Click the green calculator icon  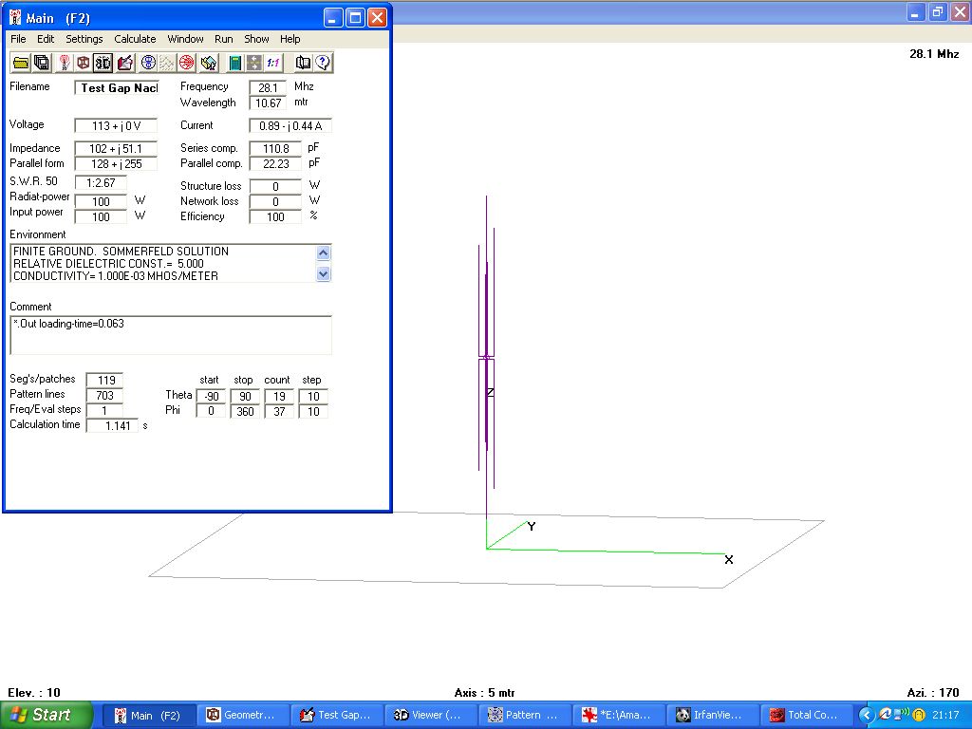(234, 63)
